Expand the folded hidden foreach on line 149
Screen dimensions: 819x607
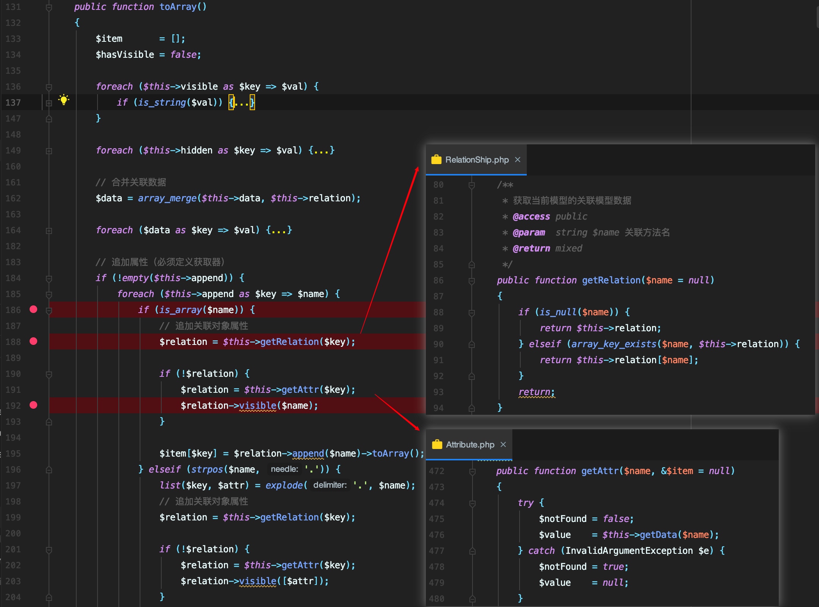[49, 151]
